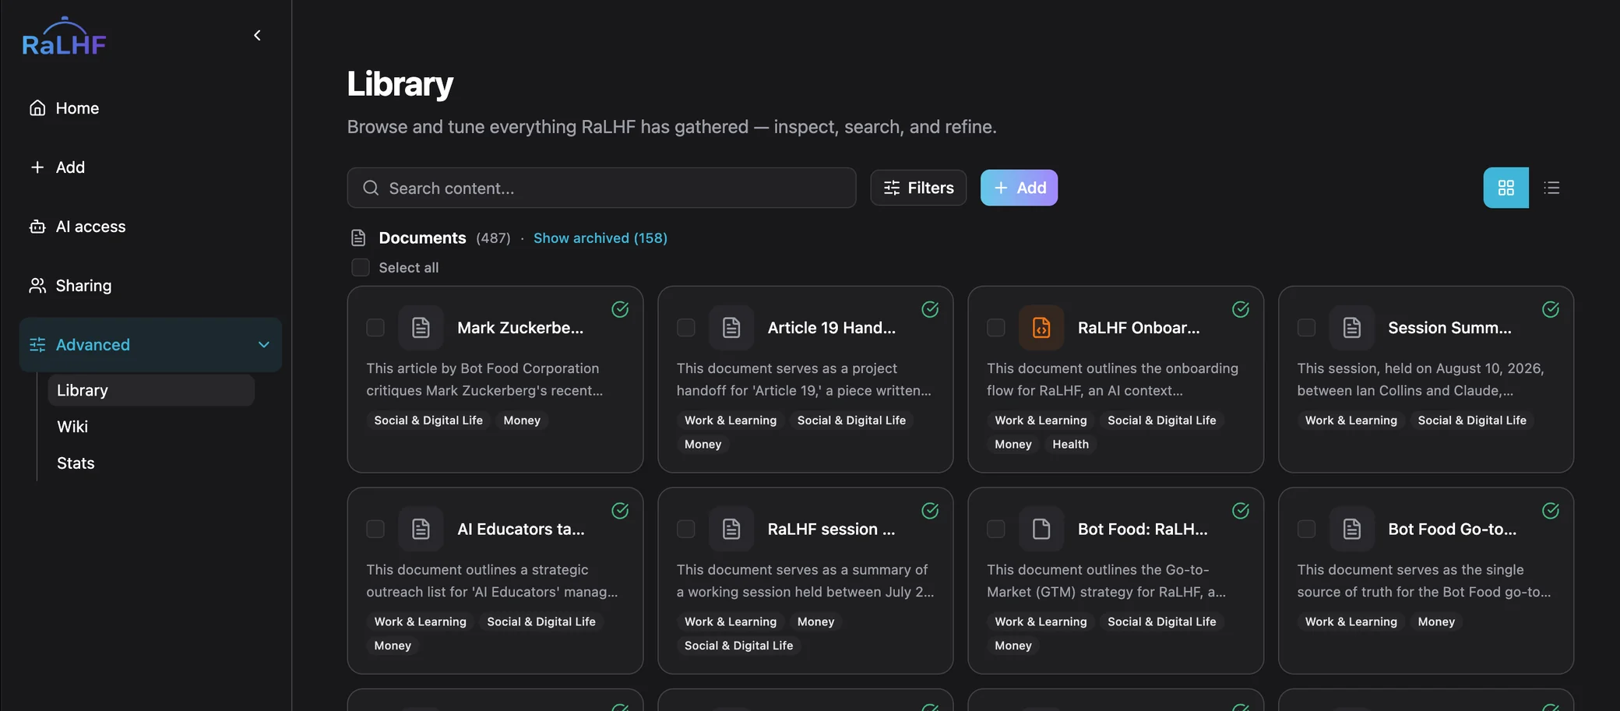The width and height of the screenshot is (1620, 711).
Task: Click the Bot Food Go-to... document icon
Action: [x=1352, y=530]
